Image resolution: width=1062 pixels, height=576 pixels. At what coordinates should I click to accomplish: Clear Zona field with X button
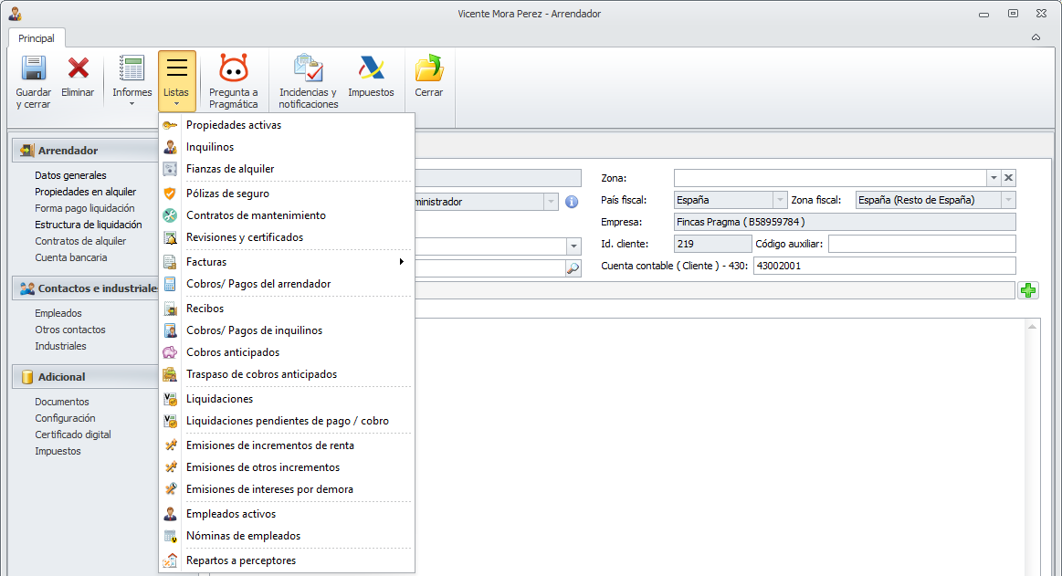[1009, 178]
